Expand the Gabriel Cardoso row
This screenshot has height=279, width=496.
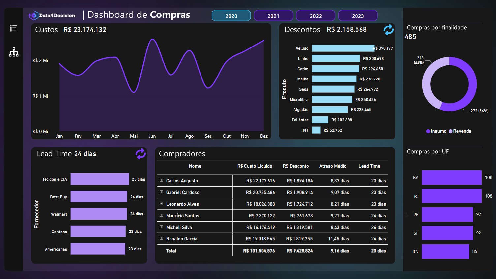(x=161, y=192)
